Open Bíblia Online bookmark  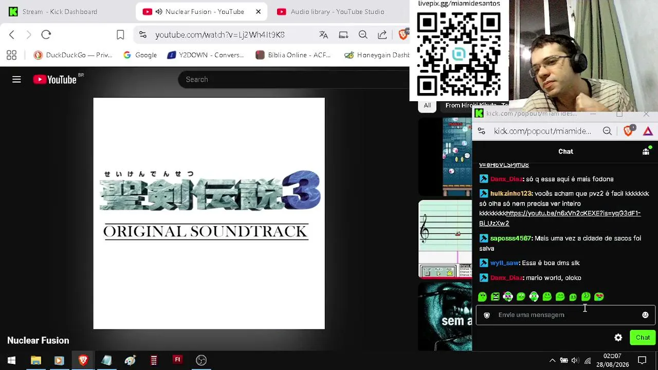(x=293, y=55)
